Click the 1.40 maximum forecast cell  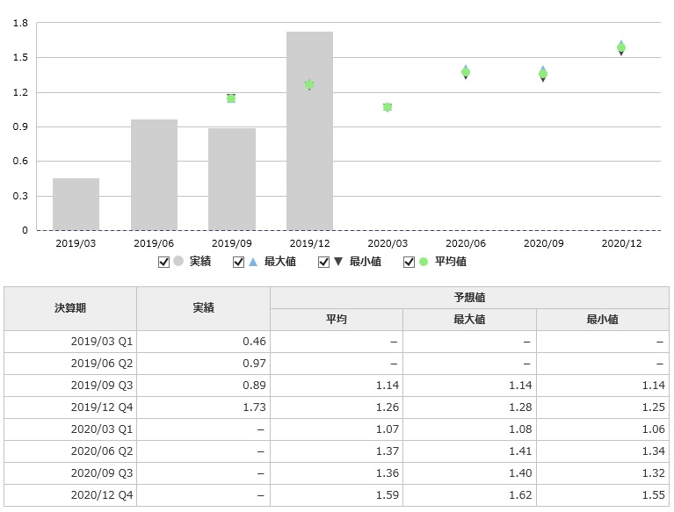(x=469, y=472)
